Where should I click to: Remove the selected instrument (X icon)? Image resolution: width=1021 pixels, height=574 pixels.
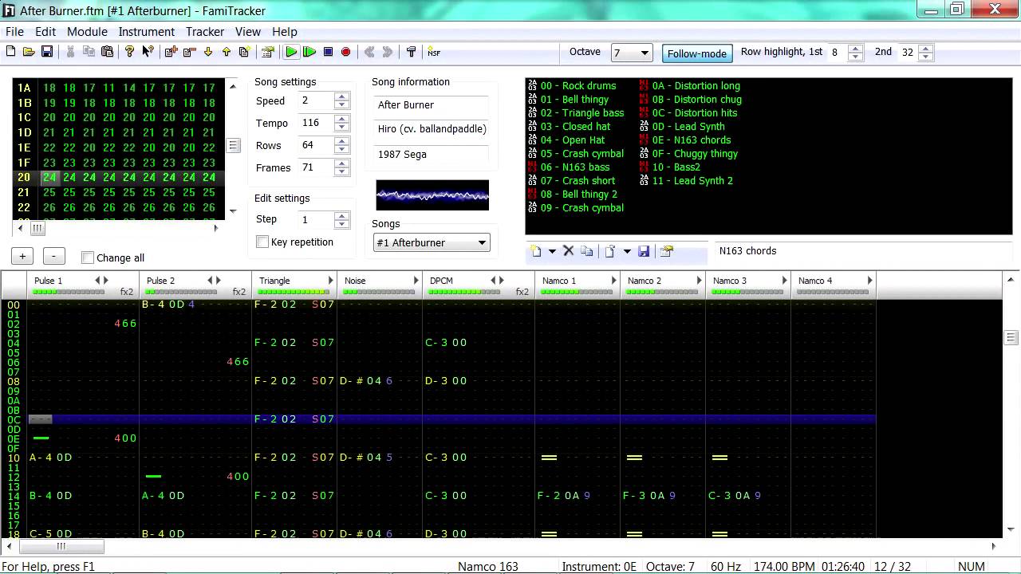(x=569, y=251)
